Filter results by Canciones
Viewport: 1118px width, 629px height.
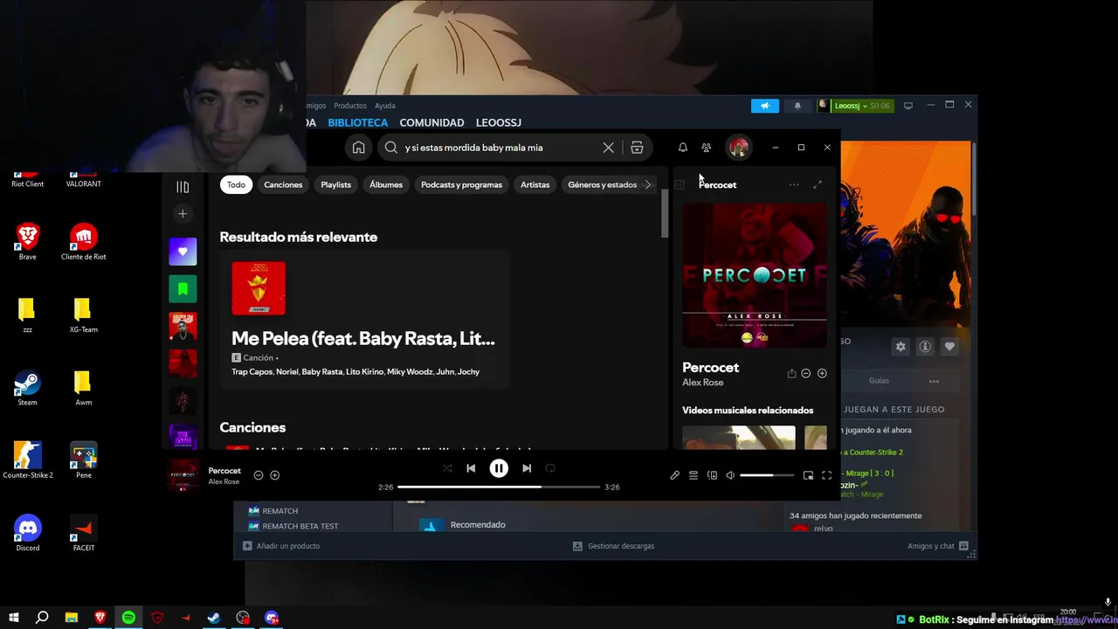pyautogui.click(x=283, y=184)
